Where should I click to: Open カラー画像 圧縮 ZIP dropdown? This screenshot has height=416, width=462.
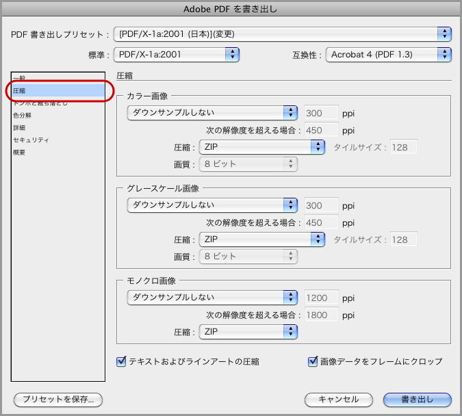262,146
